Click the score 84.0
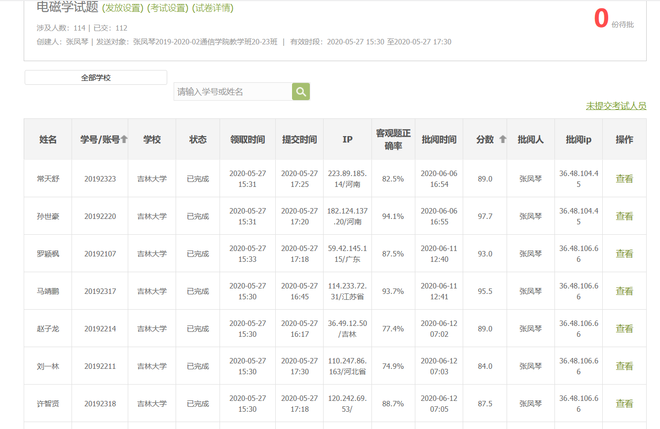The height and width of the screenshot is (429, 660). (x=485, y=366)
